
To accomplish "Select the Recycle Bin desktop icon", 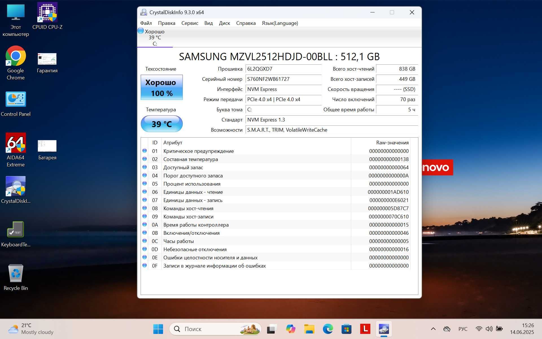I will coord(16,277).
